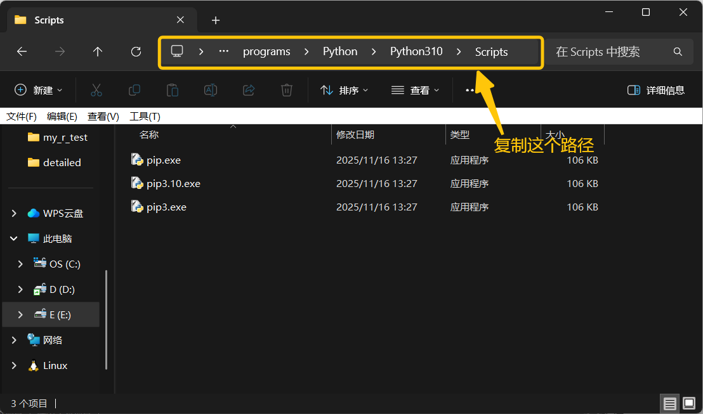Screen dimensions: 703x414
Task: Click the 在 Scripts 中搜索 search box
Action: pyautogui.click(x=609, y=52)
